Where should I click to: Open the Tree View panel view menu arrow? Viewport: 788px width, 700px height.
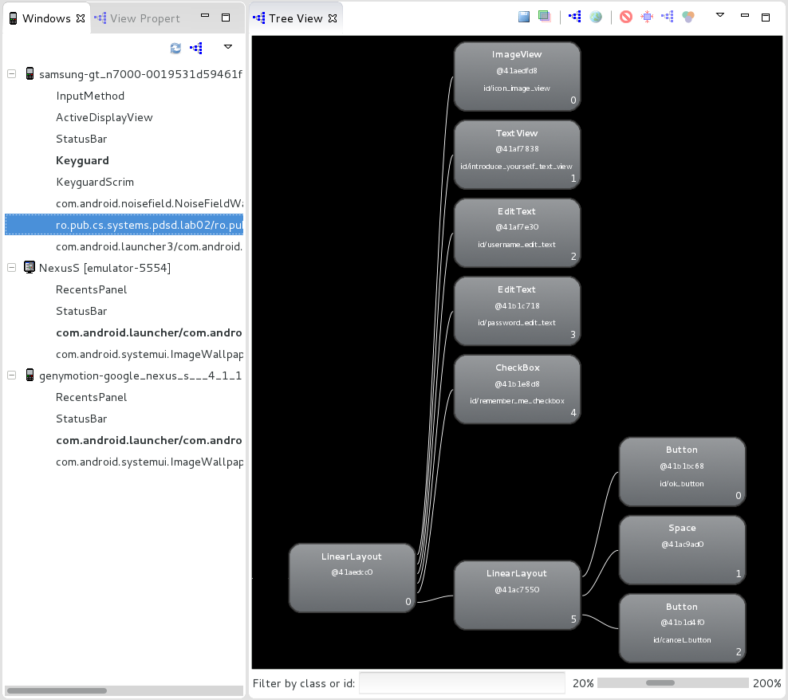click(x=719, y=15)
